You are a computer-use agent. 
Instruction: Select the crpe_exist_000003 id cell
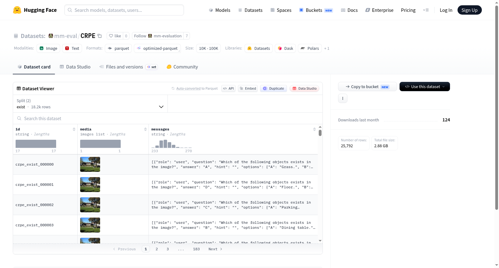(45, 225)
